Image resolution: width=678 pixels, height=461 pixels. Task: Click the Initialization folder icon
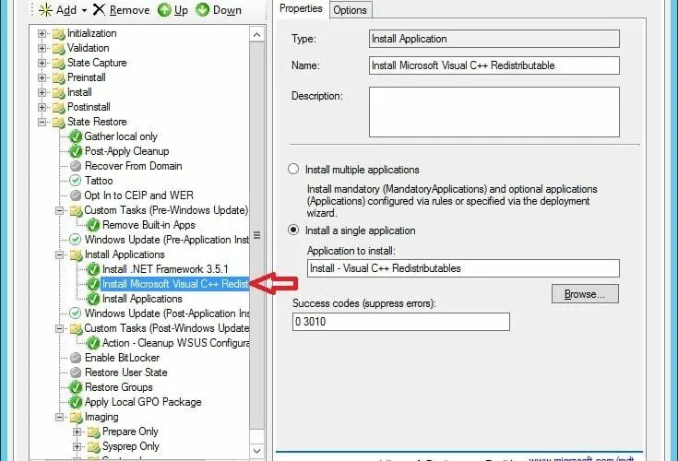[58, 34]
